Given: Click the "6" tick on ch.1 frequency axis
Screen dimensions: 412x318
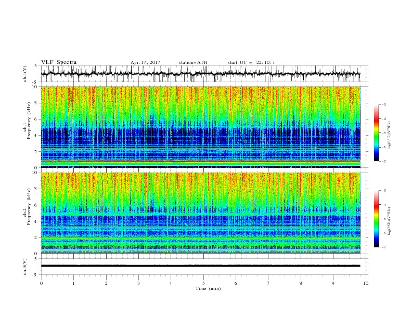Looking at the screenshot, I should pyautogui.click(x=36, y=119).
